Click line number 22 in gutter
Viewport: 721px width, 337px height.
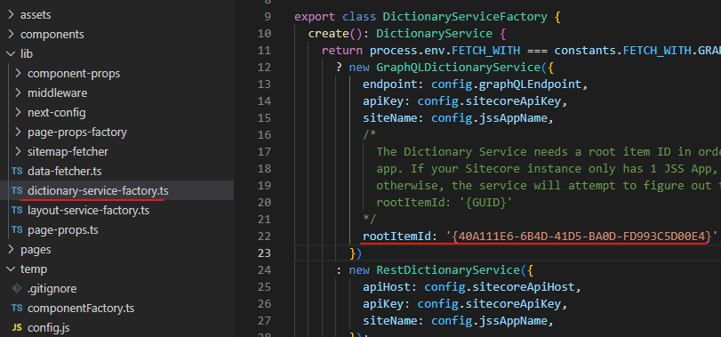tap(264, 237)
